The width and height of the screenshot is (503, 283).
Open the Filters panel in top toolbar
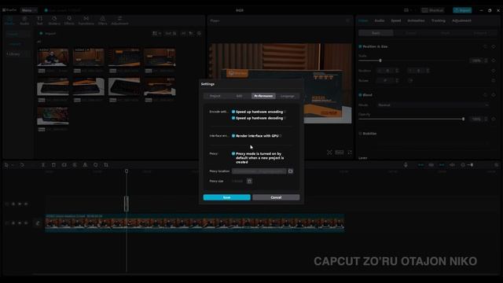tap(103, 20)
